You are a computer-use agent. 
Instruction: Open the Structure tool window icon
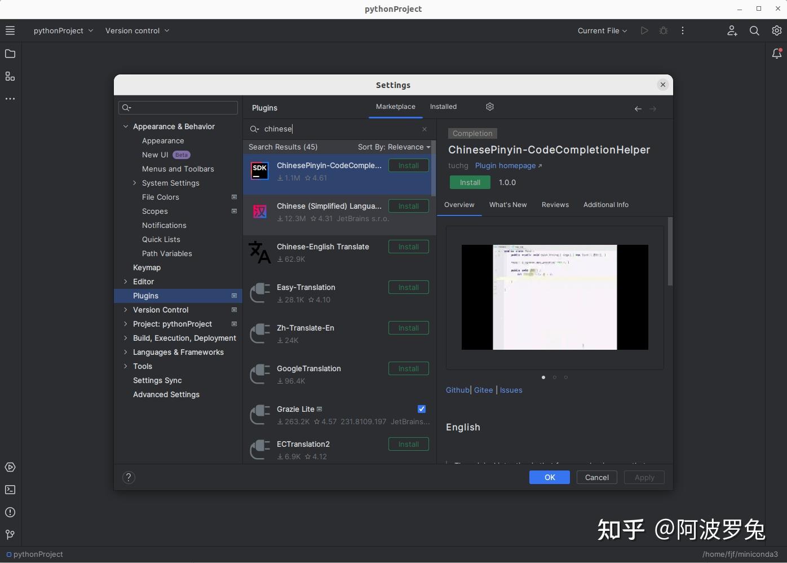10,76
